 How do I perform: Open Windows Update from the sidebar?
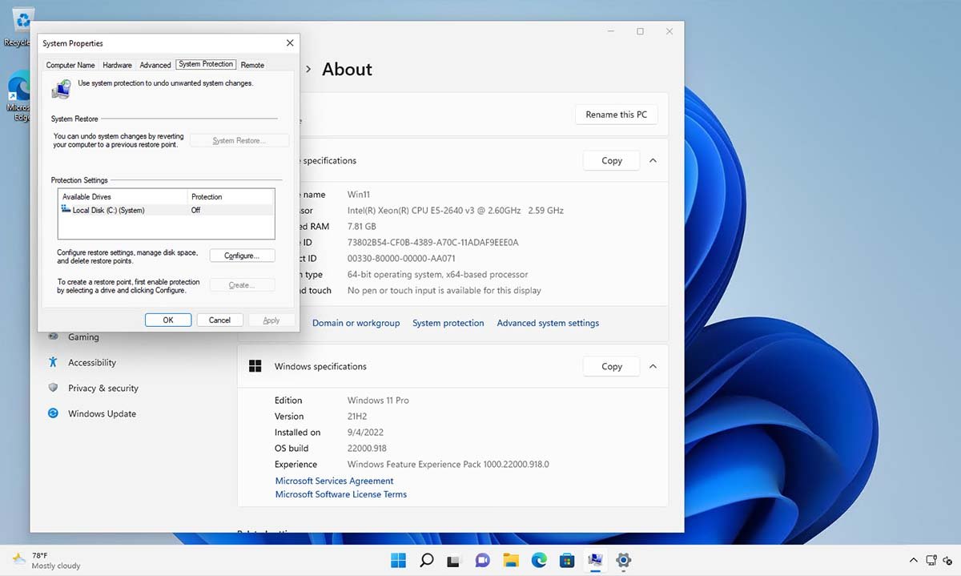[x=102, y=413]
